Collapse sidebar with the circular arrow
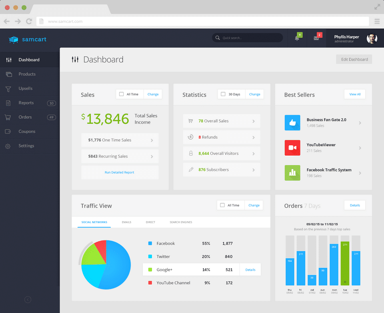The image size is (384, 313). [28, 299]
